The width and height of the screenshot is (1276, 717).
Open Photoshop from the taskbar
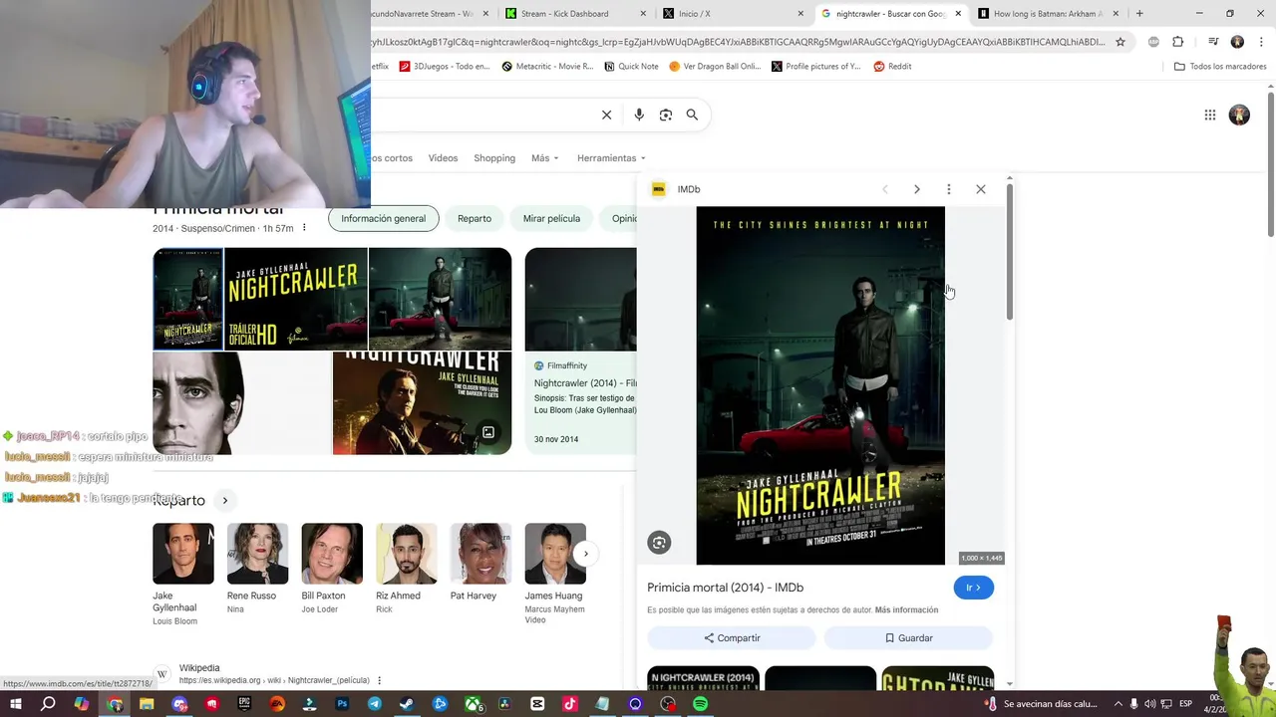(342, 704)
